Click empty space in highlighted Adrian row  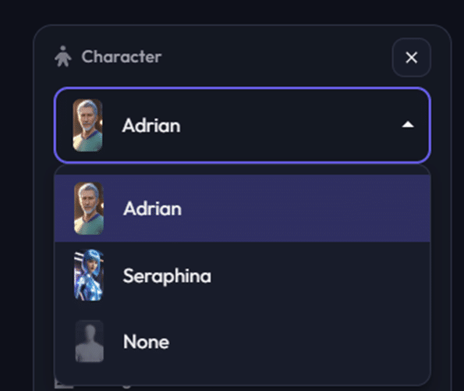pyautogui.click(x=305, y=208)
